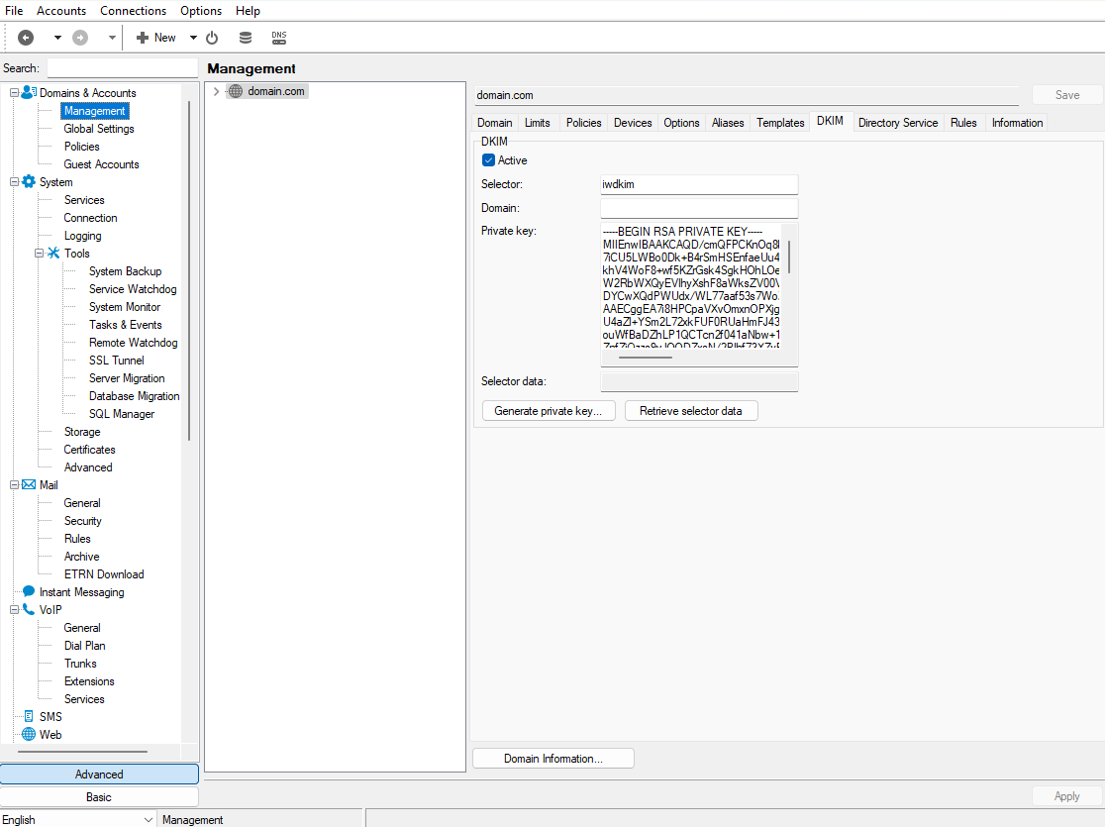
Task: Switch to the Directory Service tab
Action: [x=897, y=123]
